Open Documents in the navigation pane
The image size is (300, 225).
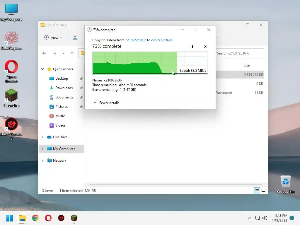[64, 97]
